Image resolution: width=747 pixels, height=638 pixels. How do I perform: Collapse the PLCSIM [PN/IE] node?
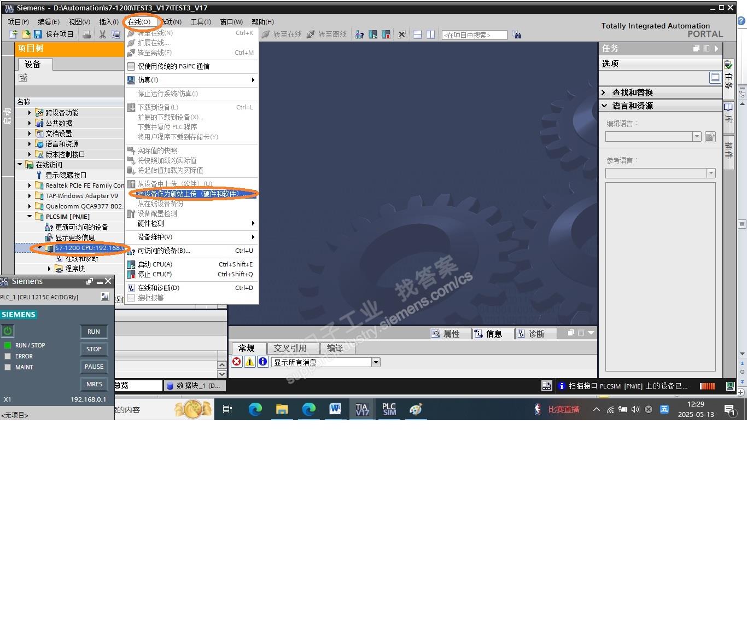coord(30,217)
